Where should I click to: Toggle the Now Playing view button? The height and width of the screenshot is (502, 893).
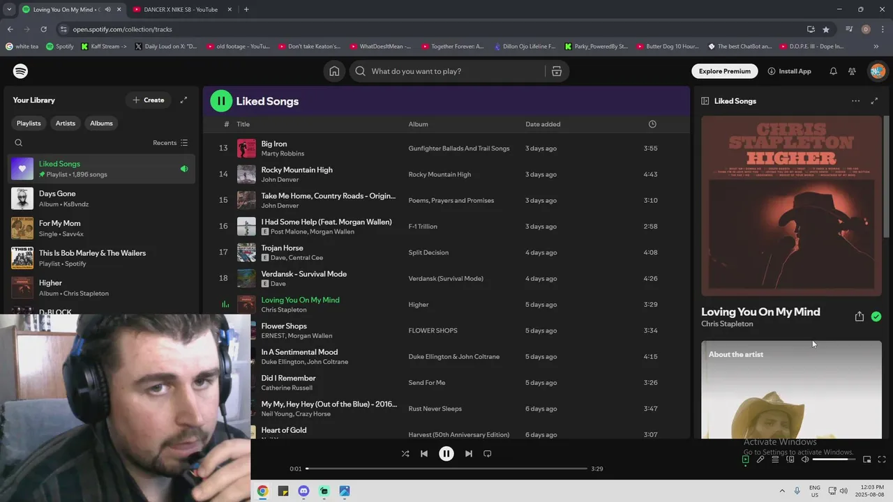(746, 459)
